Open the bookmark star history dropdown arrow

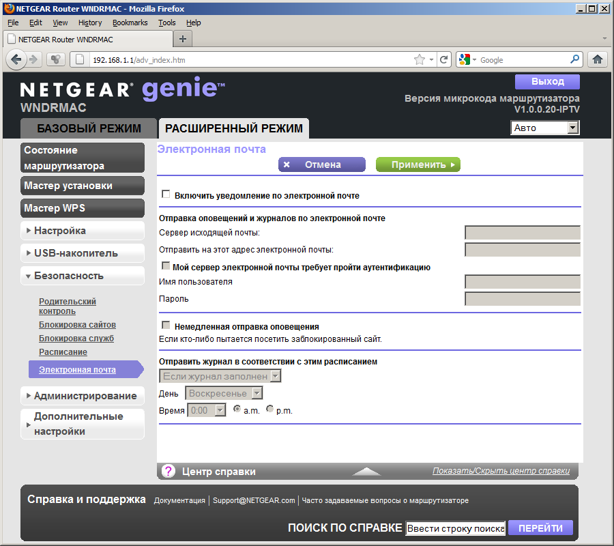point(431,60)
